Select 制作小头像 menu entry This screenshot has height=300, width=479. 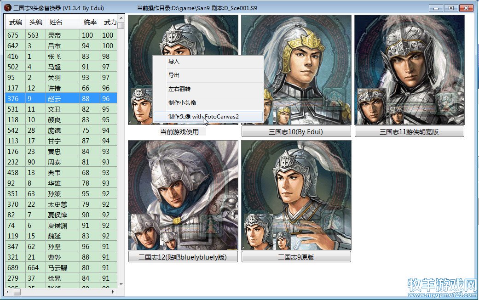[208, 103]
